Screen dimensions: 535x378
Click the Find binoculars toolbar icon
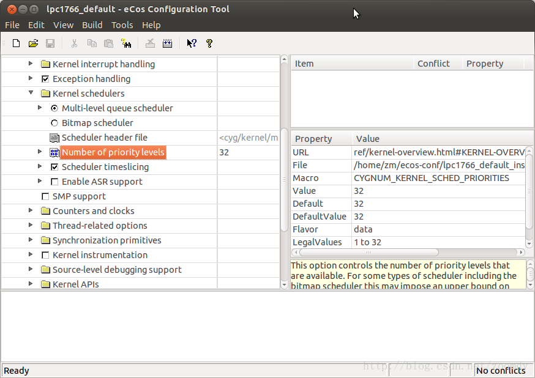coord(126,43)
